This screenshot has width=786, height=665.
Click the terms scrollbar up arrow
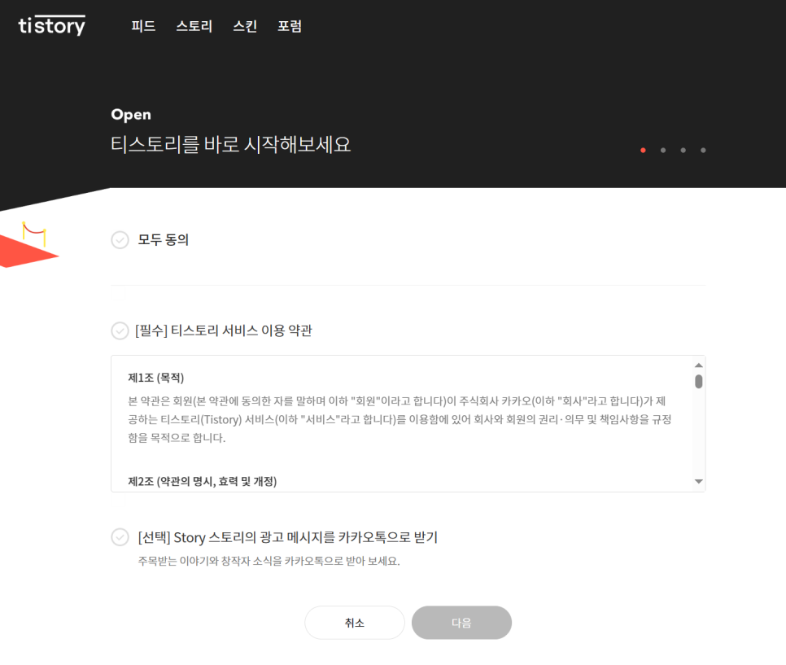(x=699, y=365)
